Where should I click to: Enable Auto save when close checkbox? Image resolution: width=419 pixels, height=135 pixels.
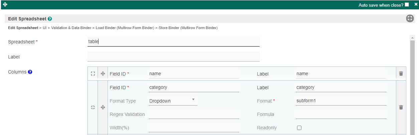tap(407, 5)
